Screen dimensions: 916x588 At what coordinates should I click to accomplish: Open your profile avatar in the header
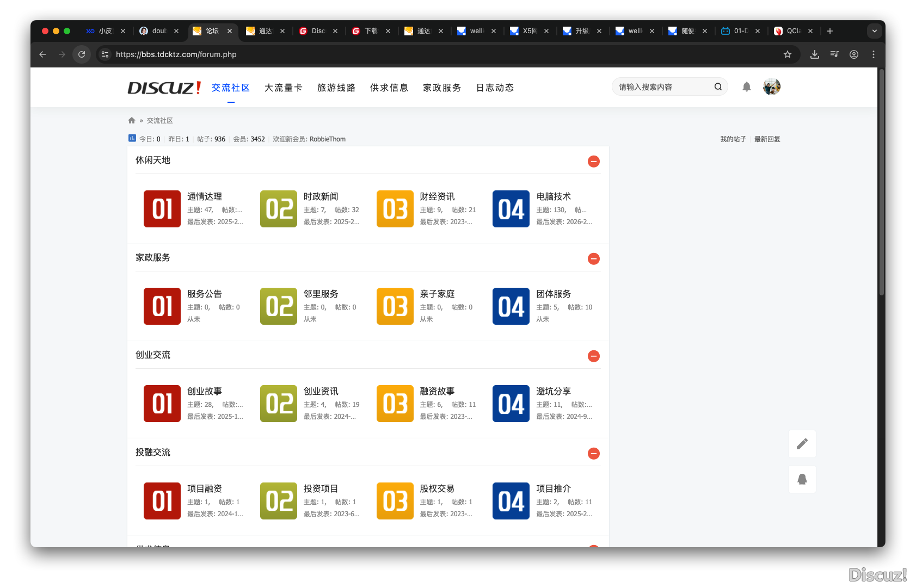pos(771,86)
